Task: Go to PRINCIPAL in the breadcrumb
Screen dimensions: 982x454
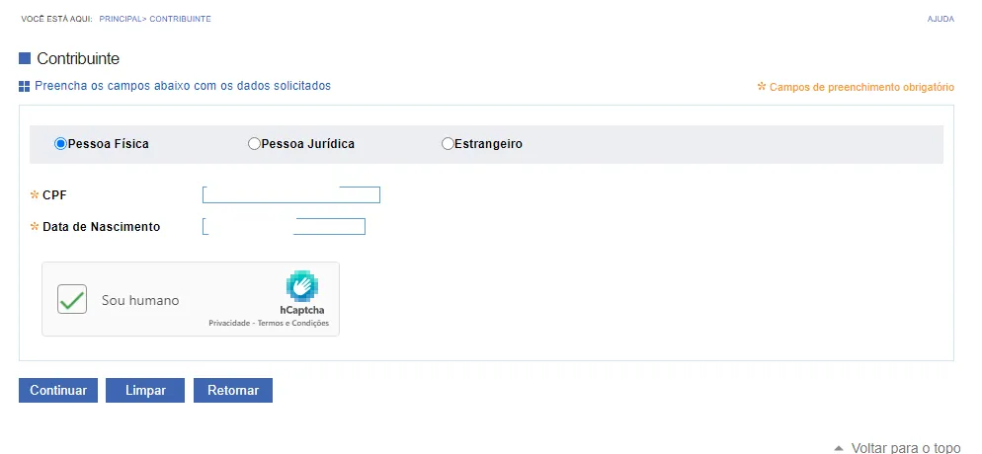Action: 121,20
